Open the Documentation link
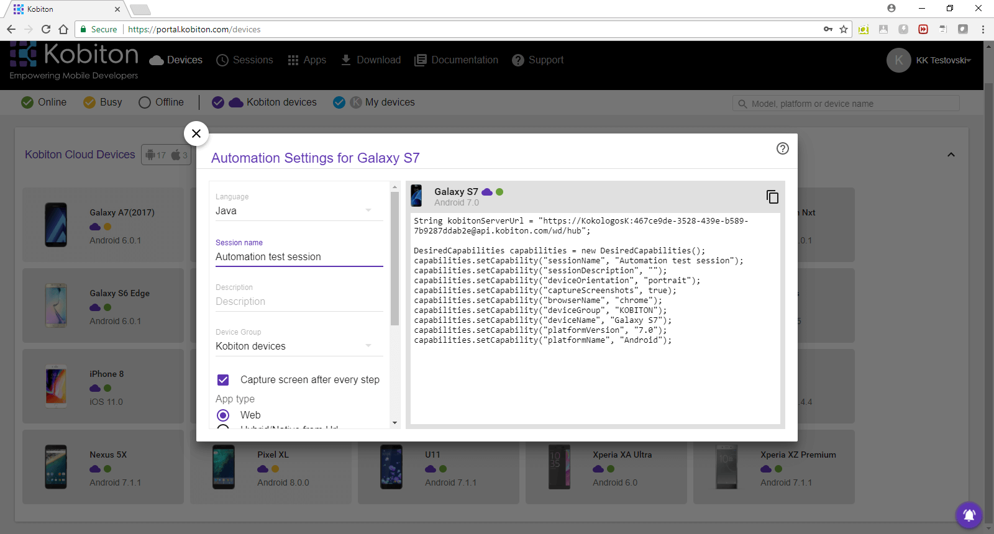The width and height of the screenshot is (994, 534). pyautogui.click(x=457, y=60)
